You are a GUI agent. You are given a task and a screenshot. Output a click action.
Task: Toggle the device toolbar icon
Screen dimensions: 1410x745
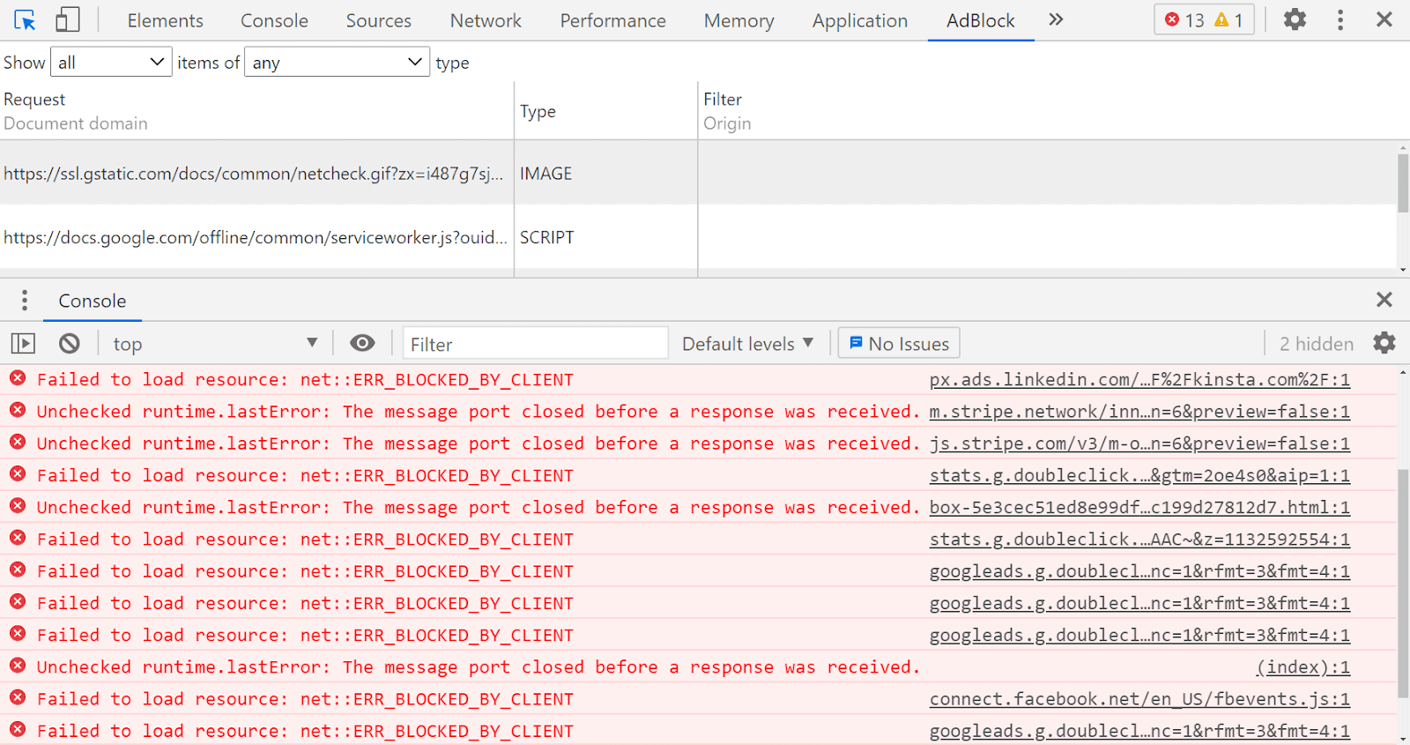coord(67,20)
